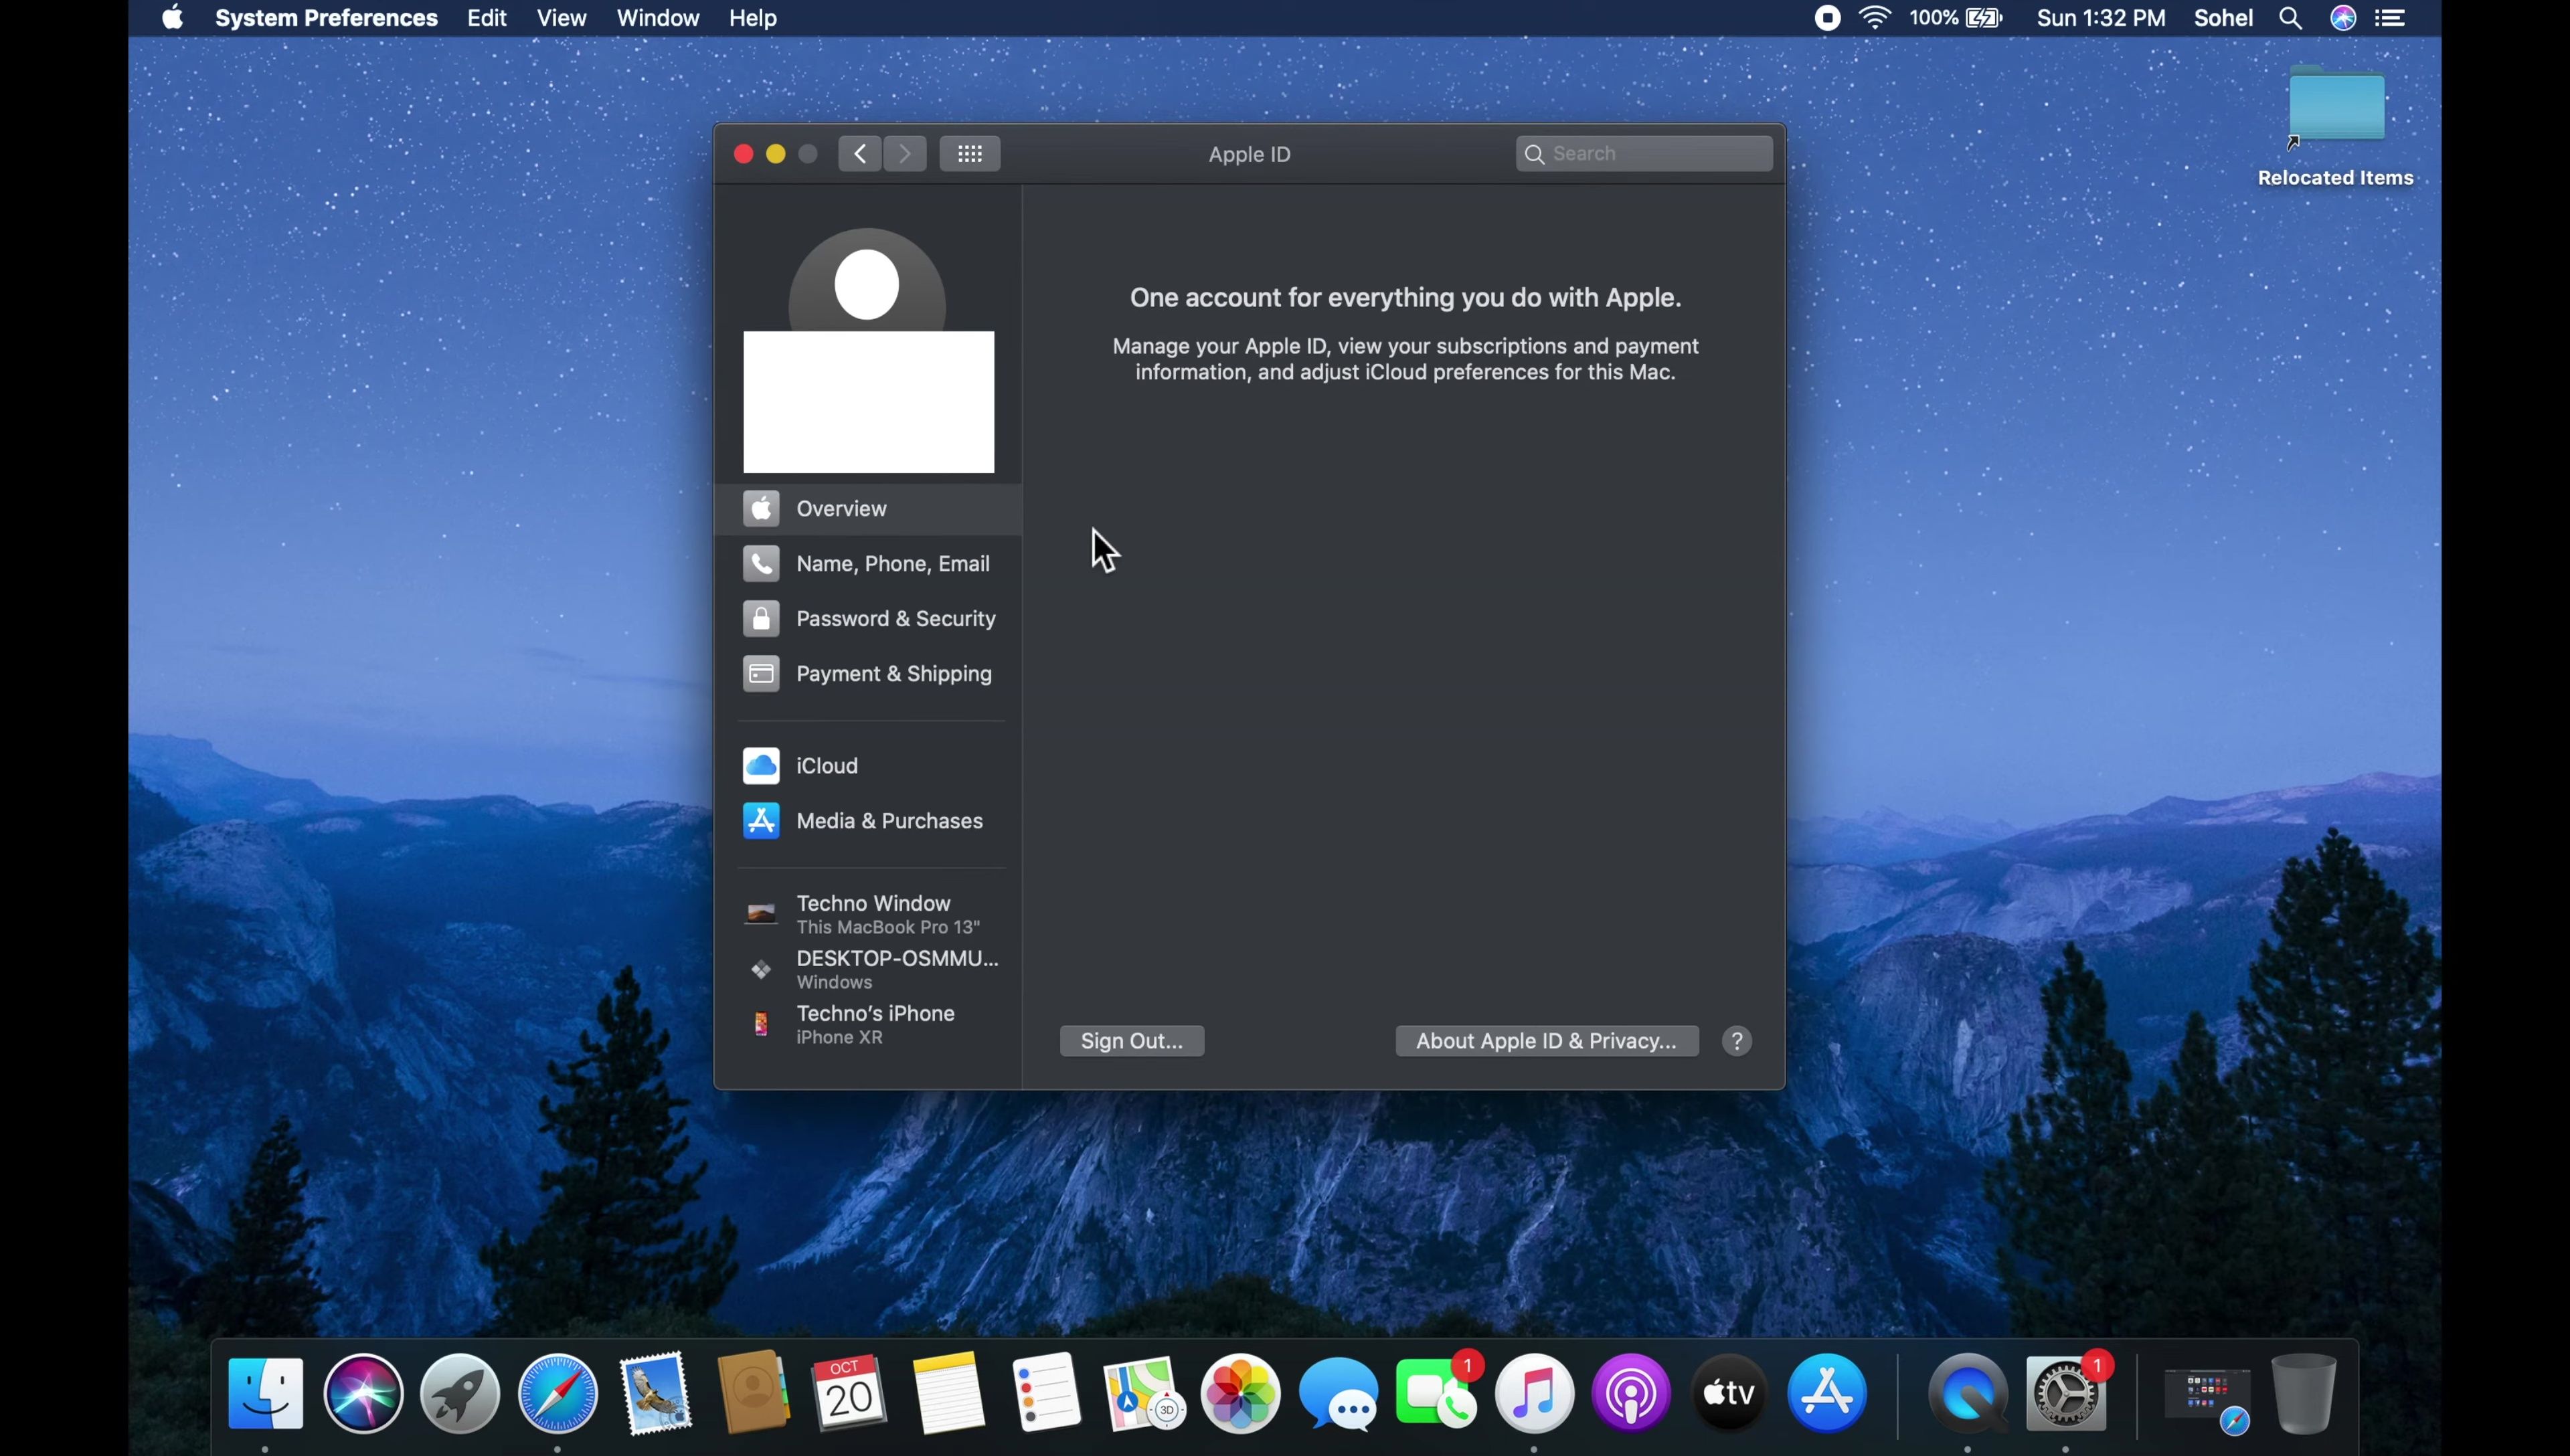Open Payment & Shipping section
This screenshot has height=1456, width=2570.
868,674
